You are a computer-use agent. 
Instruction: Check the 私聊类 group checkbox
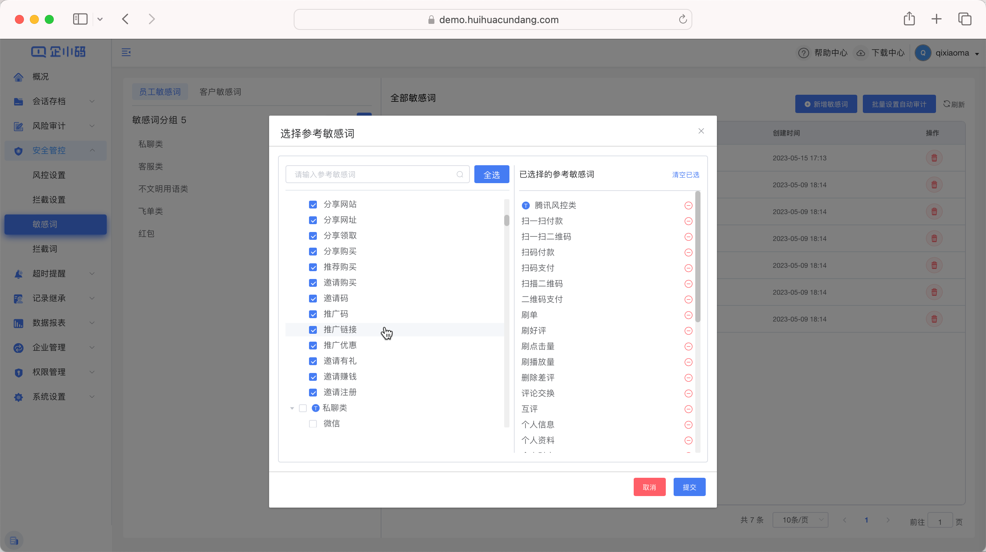pos(303,408)
